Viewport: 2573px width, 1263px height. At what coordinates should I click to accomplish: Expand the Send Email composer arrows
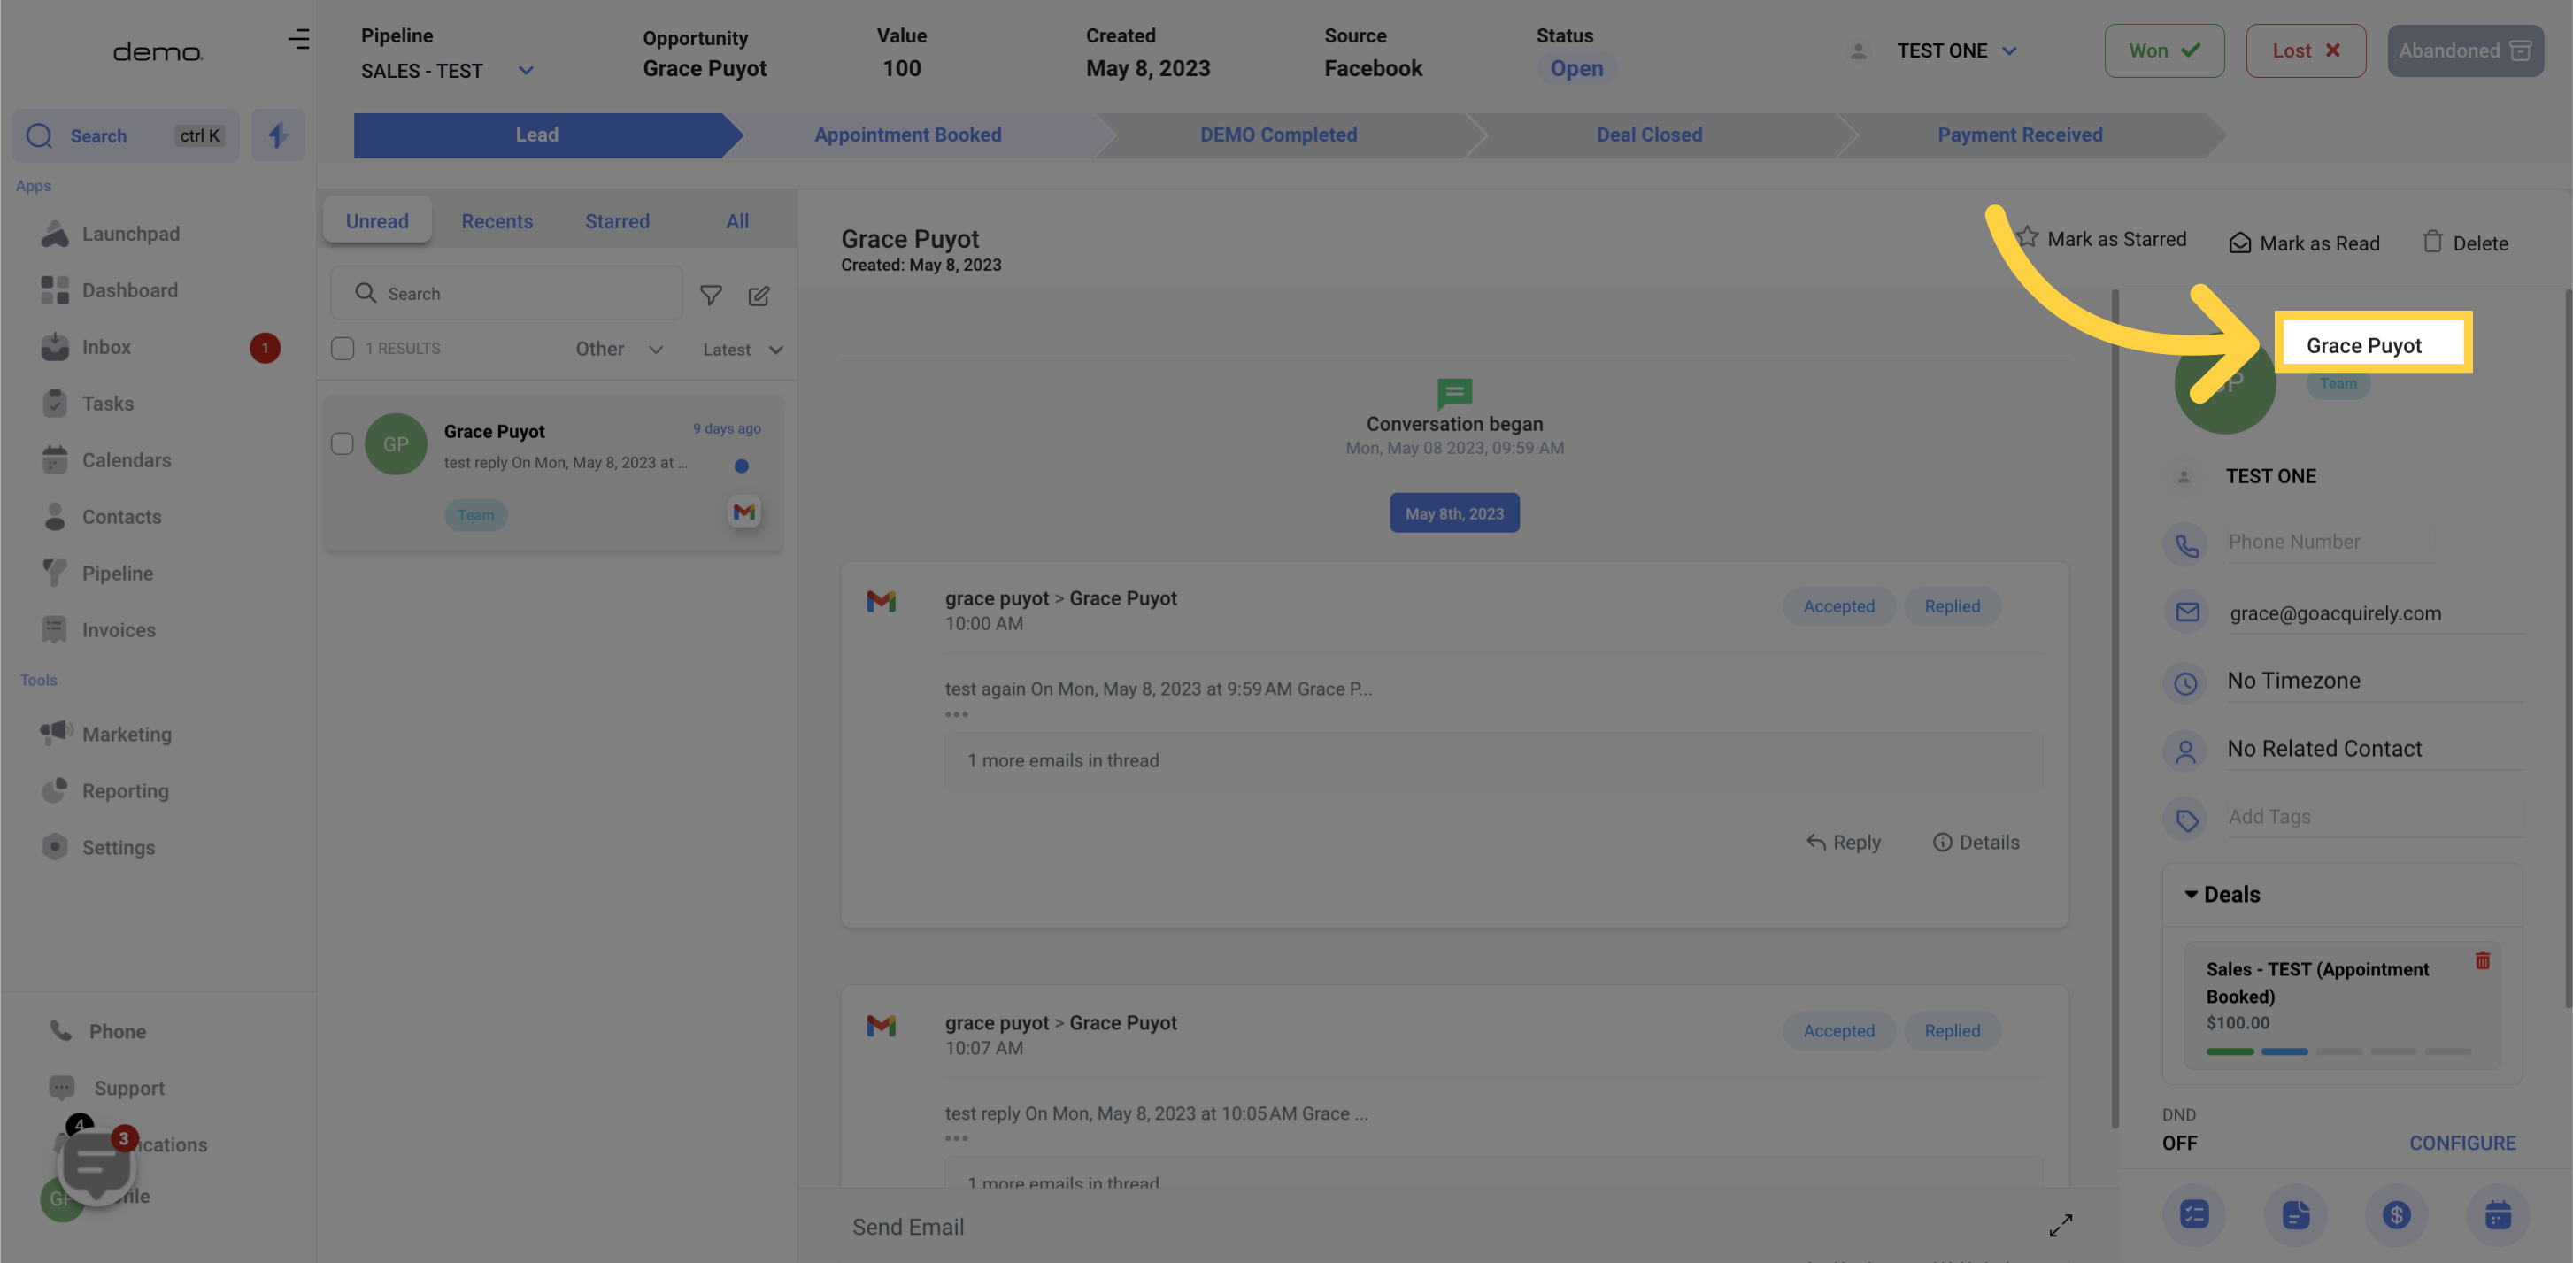click(2060, 1226)
